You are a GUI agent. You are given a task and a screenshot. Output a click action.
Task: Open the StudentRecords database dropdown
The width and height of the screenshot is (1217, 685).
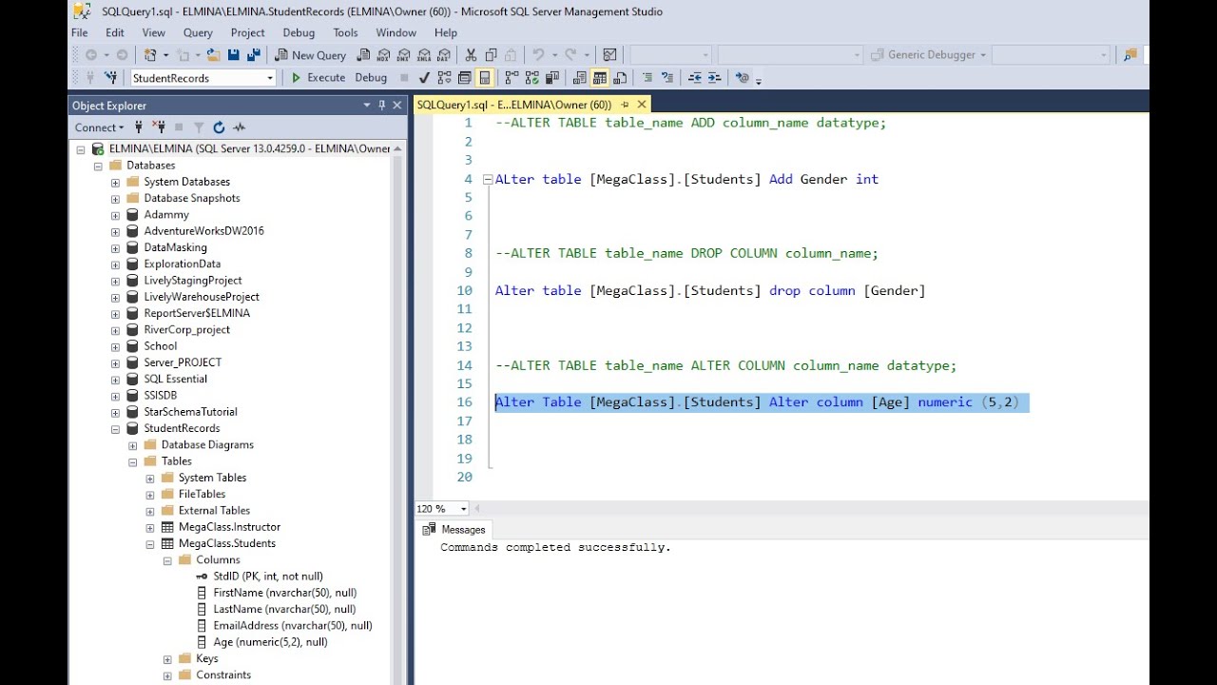(269, 78)
